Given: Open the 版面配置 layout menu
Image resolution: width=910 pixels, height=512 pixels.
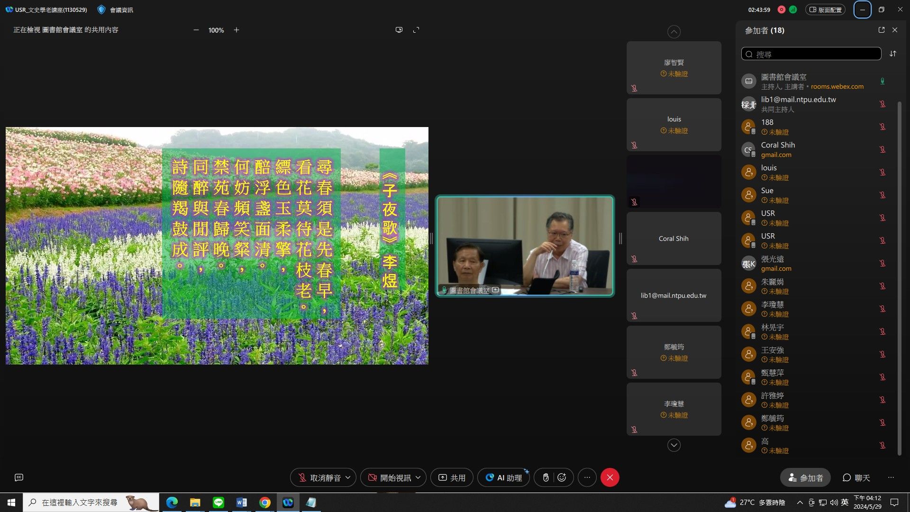Looking at the screenshot, I should pyautogui.click(x=825, y=9).
